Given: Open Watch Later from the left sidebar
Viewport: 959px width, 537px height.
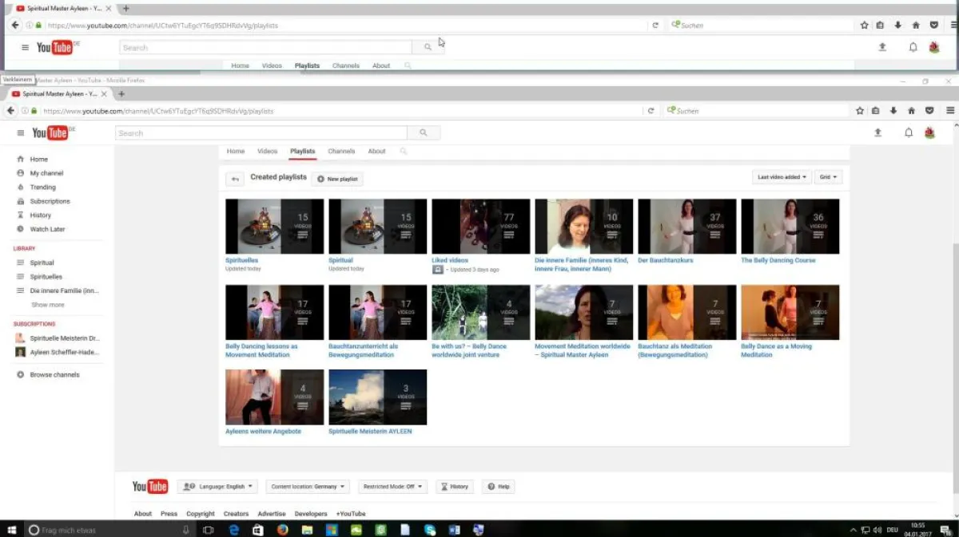Looking at the screenshot, I should (47, 229).
